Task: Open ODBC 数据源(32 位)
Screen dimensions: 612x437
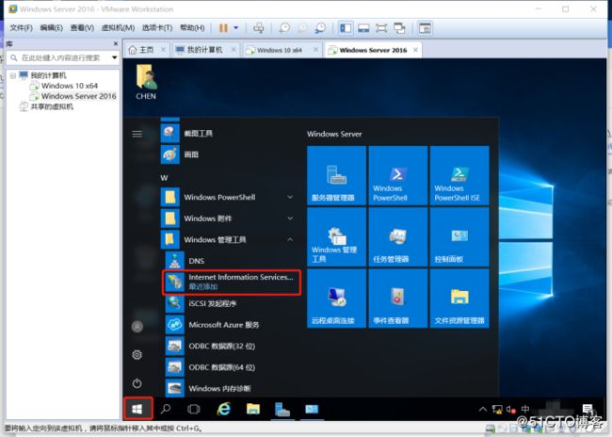Action: [231, 346]
